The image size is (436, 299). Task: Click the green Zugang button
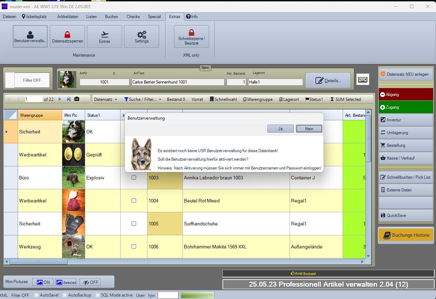tap(406, 107)
